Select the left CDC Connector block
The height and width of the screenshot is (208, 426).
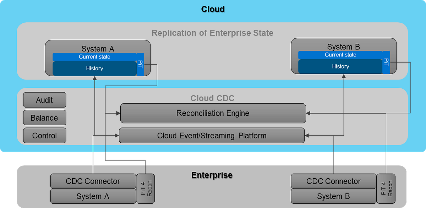(93, 181)
